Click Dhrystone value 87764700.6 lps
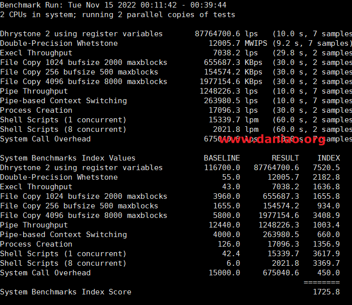The width and height of the screenshot is (352, 305). click(x=226, y=34)
